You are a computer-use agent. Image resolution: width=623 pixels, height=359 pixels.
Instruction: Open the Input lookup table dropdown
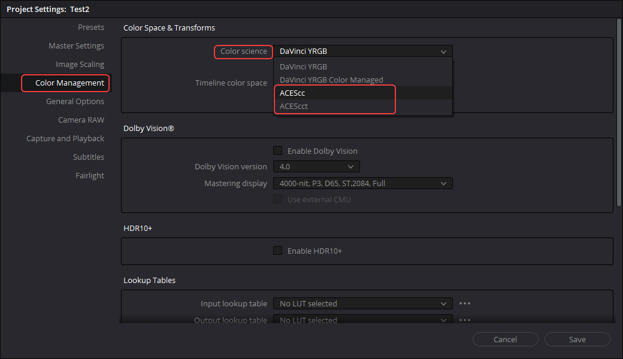pyautogui.click(x=362, y=303)
